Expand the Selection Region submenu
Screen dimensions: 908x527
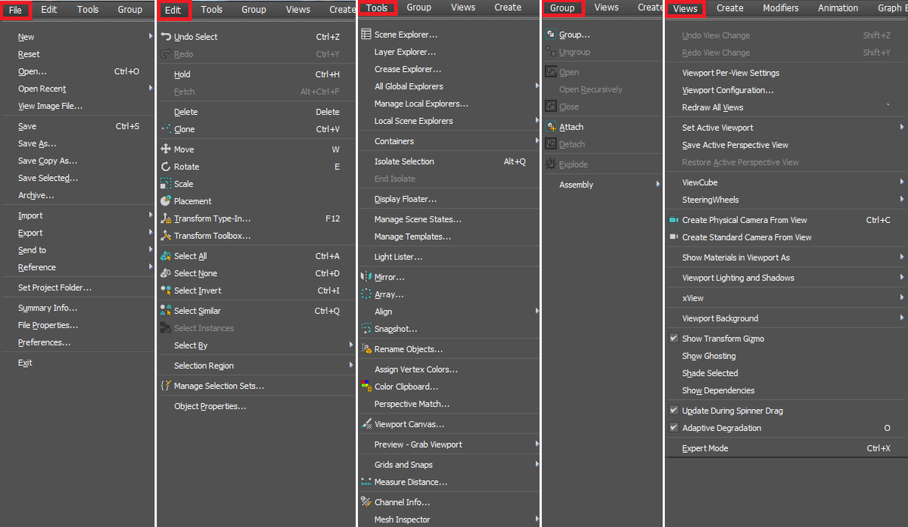[x=351, y=366]
